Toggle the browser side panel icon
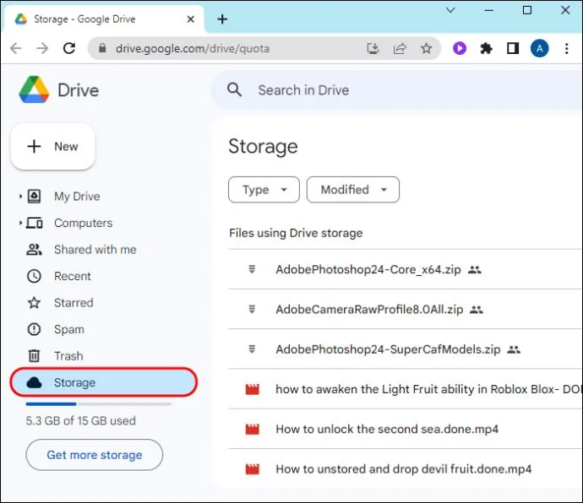This screenshot has width=583, height=503. 513,48
